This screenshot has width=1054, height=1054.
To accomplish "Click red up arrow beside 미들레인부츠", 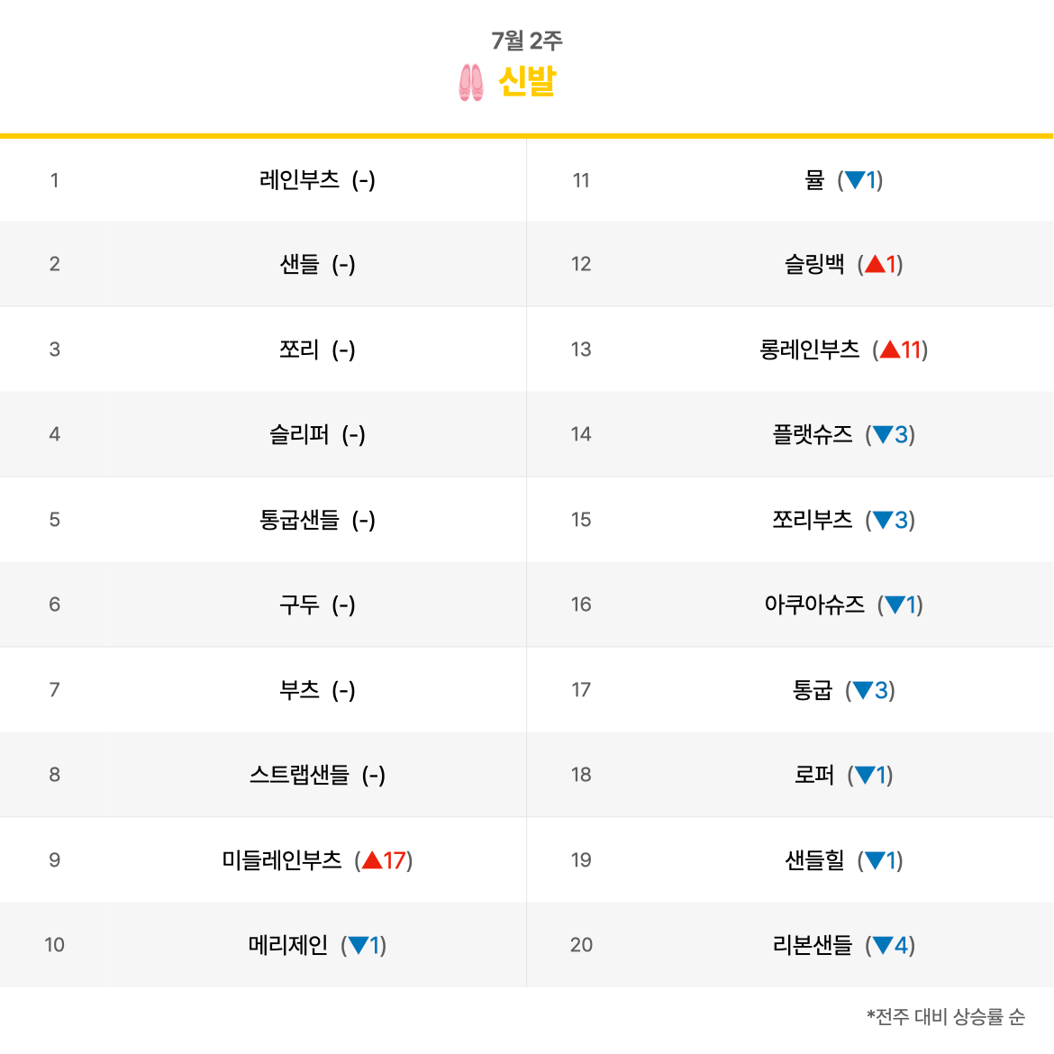I will point(372,860).
